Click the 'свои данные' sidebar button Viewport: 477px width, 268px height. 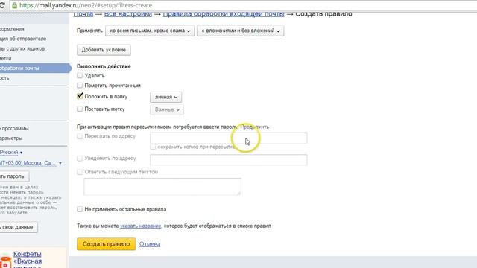coord(18,227)
